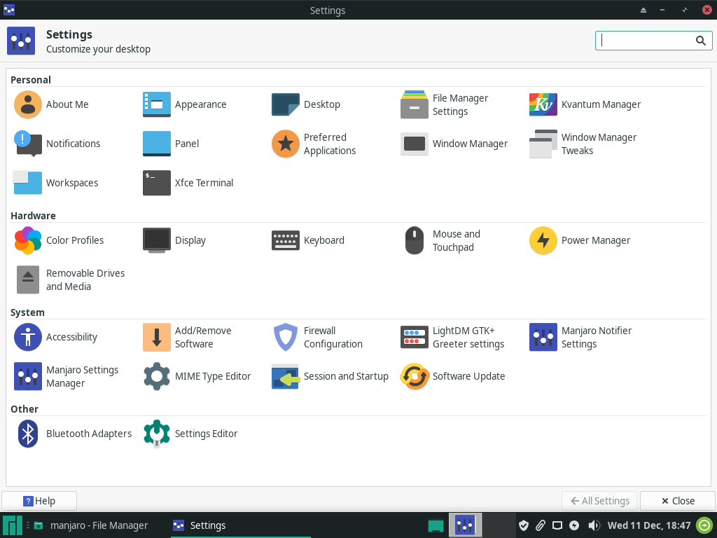This screenshot has width=717, height=538.
Task: Close the Settings window via Close button
Action: point(676,501)
